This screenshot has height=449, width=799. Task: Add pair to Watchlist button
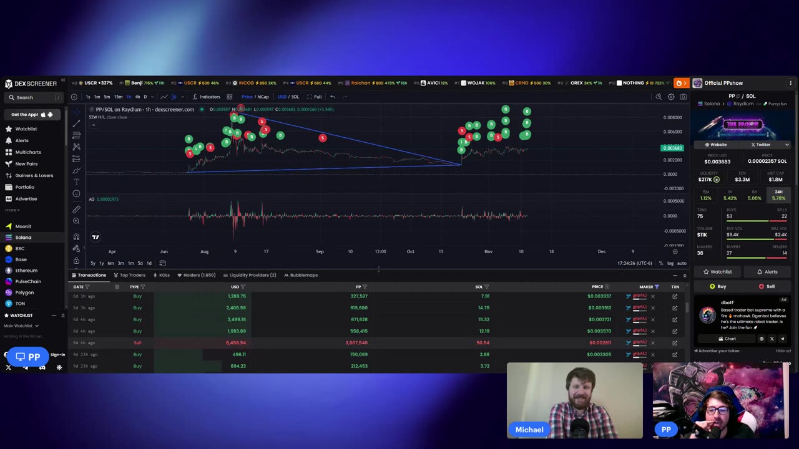tap(718, 272)
